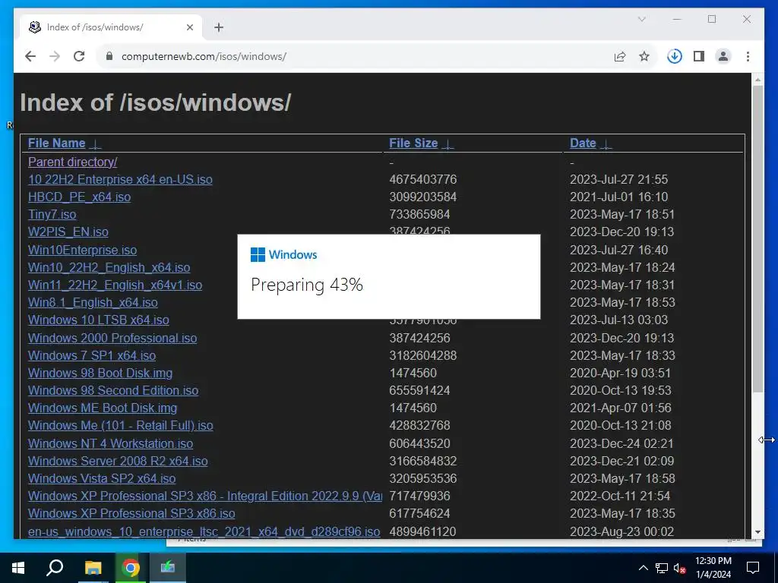Click the muted volume tray icon
The height and width of the screenshot is (583, 778).
coord(679,568)
